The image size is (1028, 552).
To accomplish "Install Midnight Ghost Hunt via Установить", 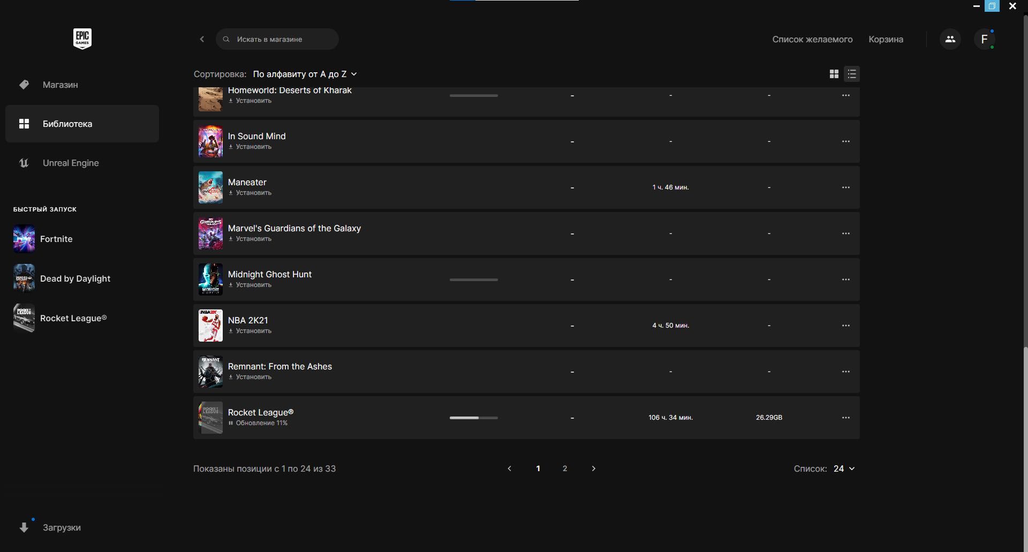I will click(250, 285).
